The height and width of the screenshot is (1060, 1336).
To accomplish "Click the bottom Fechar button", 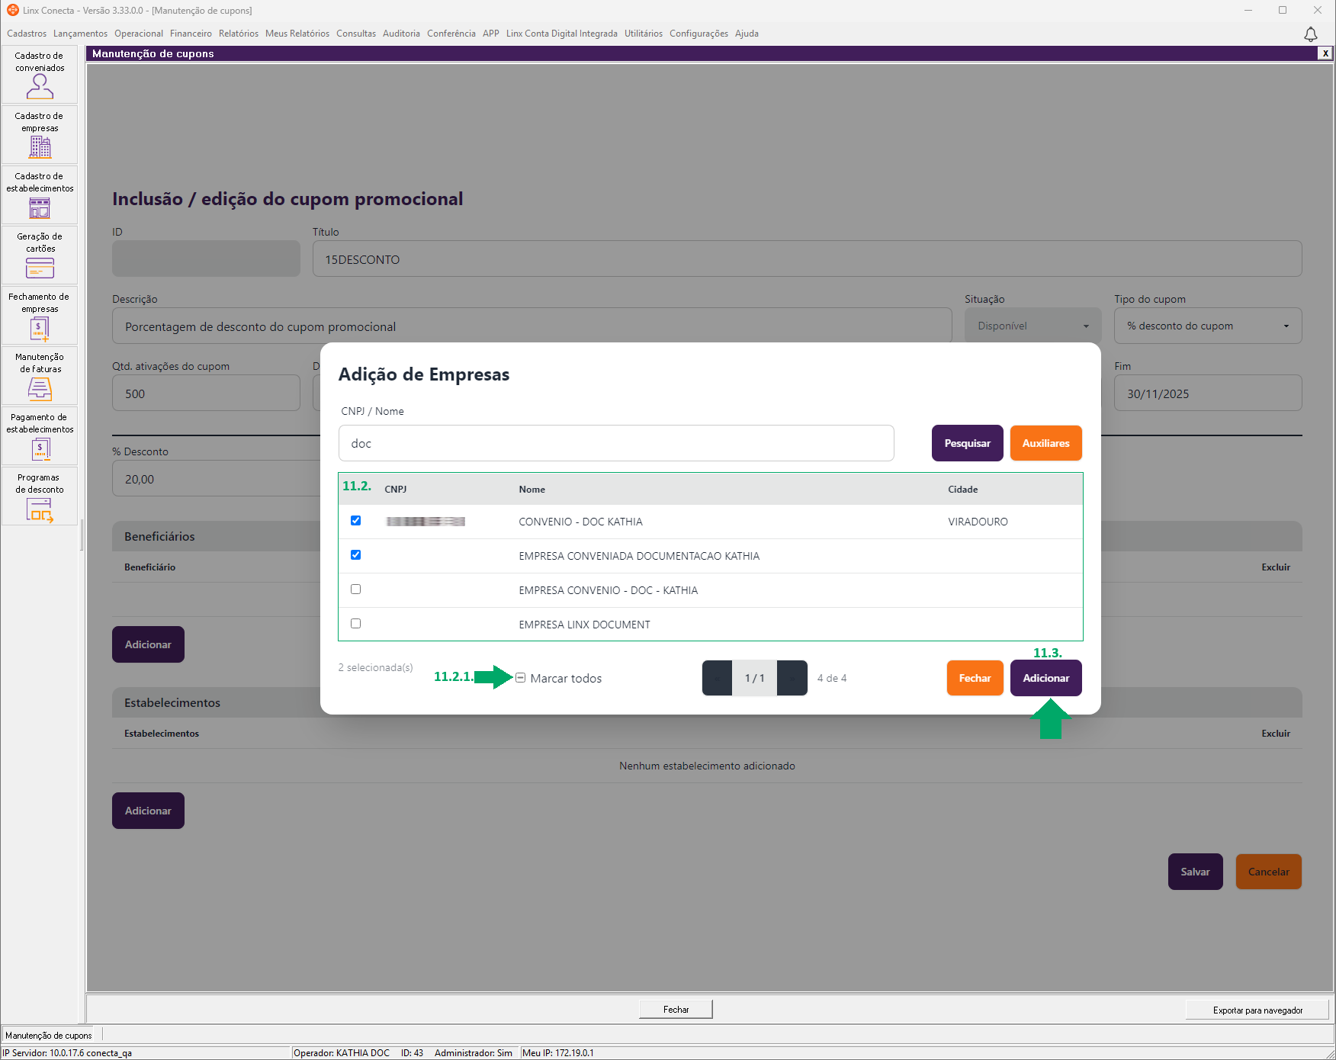I will coord(676,1010).
